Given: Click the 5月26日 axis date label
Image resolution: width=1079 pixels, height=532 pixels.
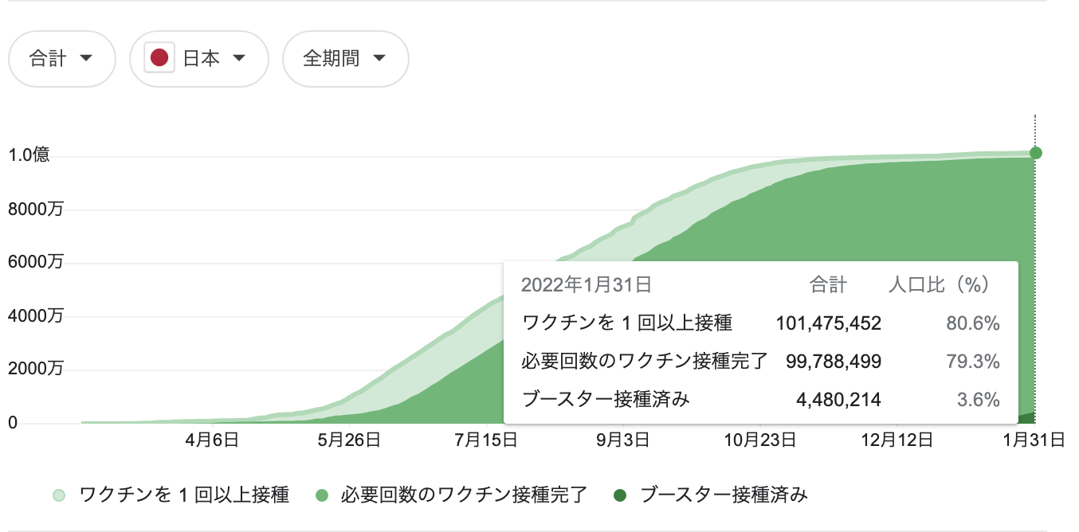Looking at the screenshot, I should click(x=349, y=440).
